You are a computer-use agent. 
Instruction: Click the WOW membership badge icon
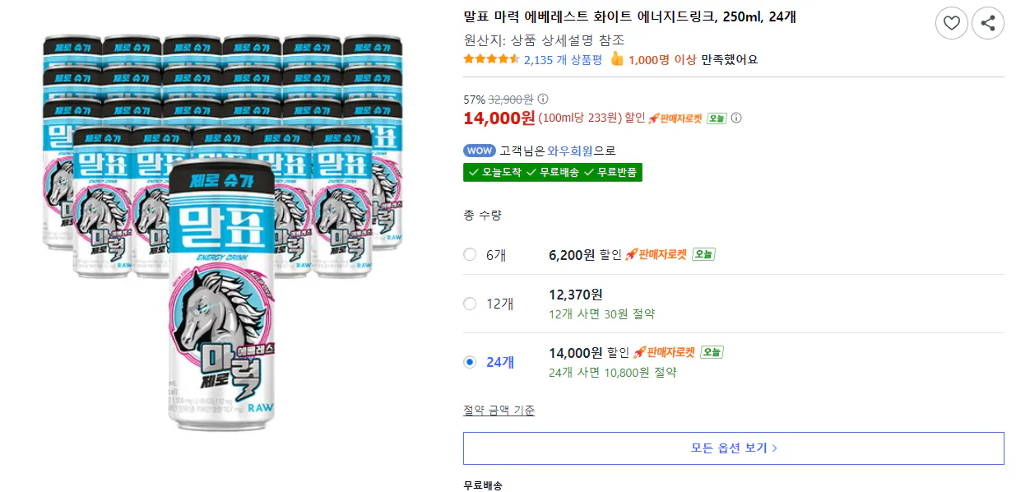click(479, 150)
